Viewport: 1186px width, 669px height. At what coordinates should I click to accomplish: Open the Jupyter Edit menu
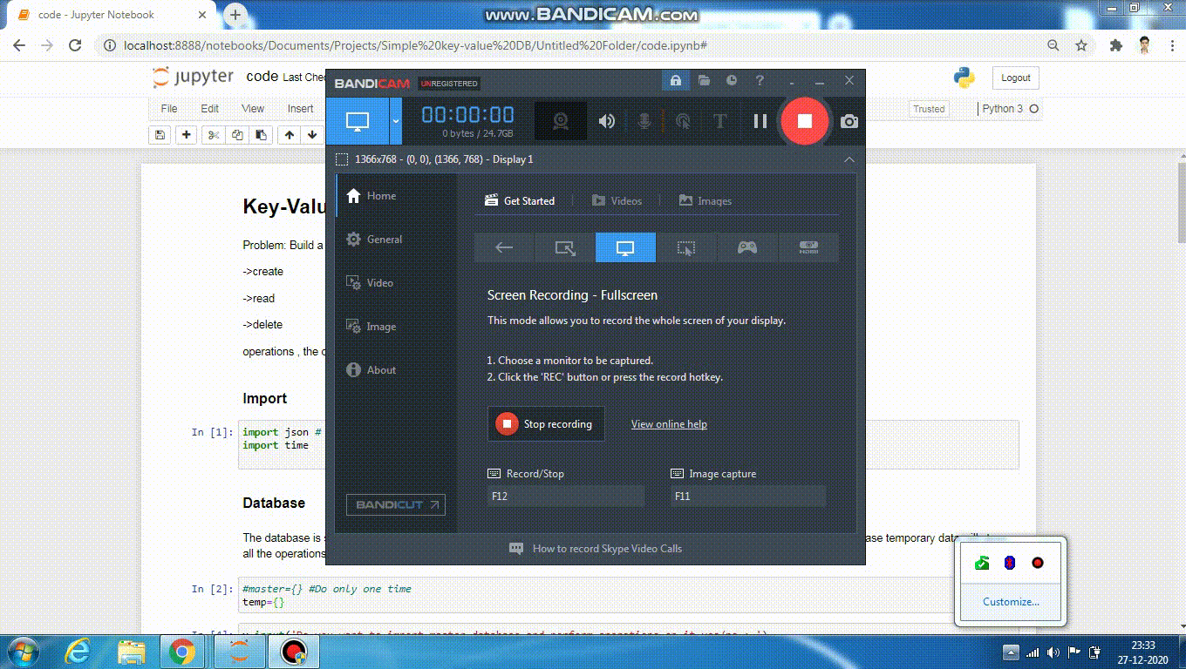pos(210,109)
